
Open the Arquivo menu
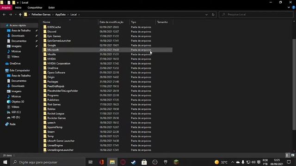click(6, 7)
